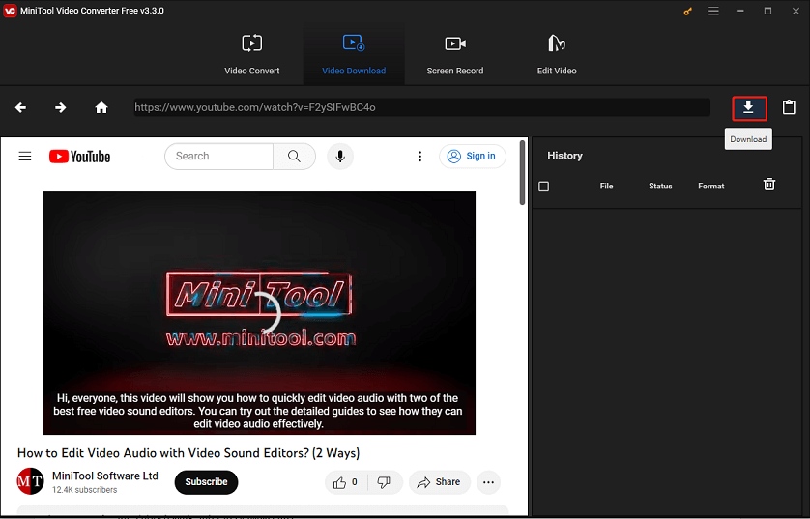
Task: Close the MiniTool Video Converter window
Action: [796, 11]
